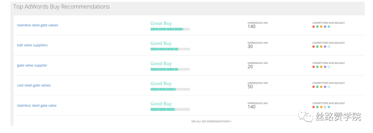Open the gate valve supplier keyword
Image resolution: width=373 pixels, height=133 pixels.
pyautogui.click(x=32, y=65)
